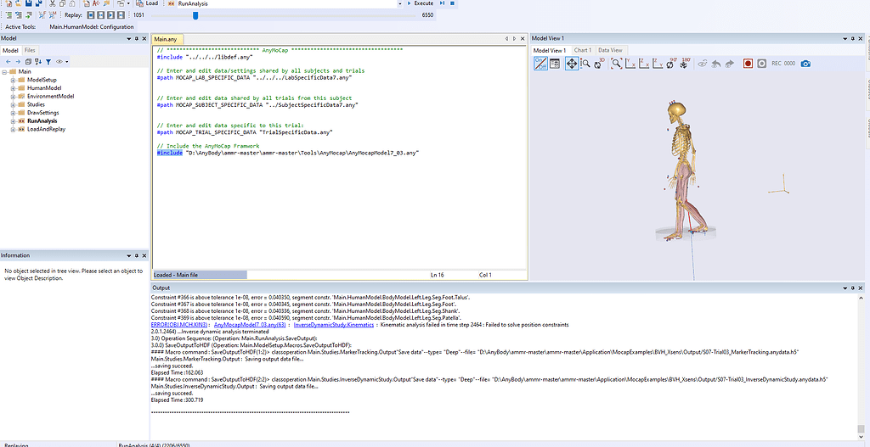This screenshot has height=447, width=870.
Task: Click the filter icon in Model tree toolbar
Action: pyautogui.click(x=48, y=62)
